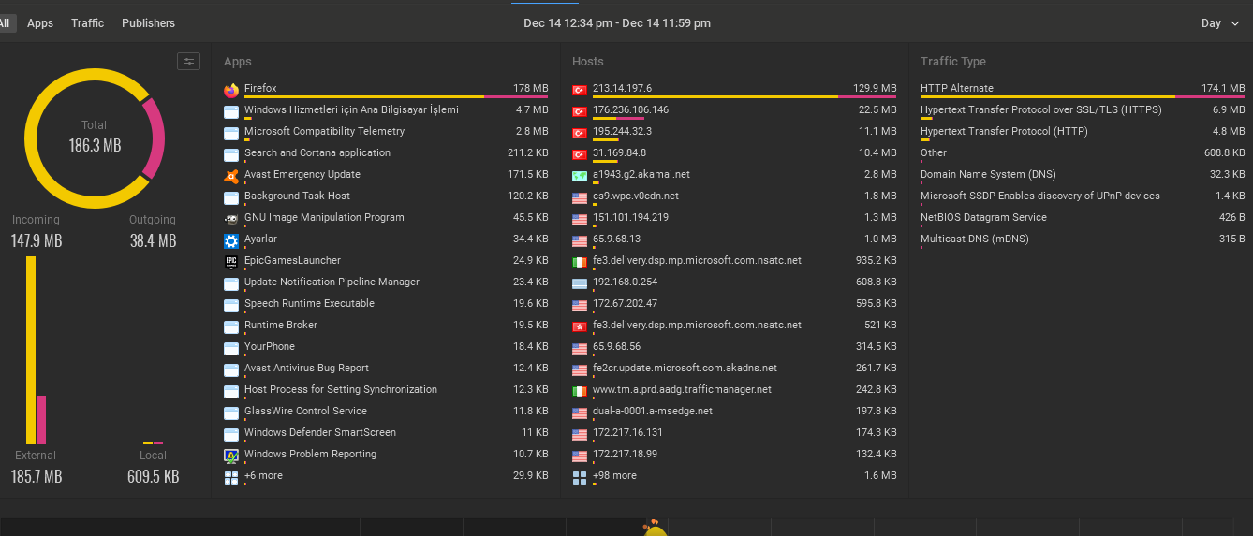Click the GNU Image Manipulation Program icon
Viewport: 1253px width, 536px height.
[x=231, y=219]
